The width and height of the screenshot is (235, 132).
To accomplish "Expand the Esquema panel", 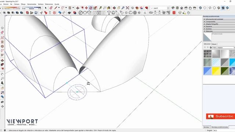I will click(x=219, y=26).
